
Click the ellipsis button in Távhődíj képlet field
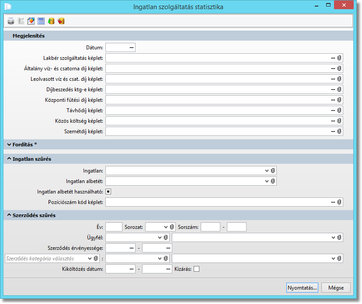333,110
